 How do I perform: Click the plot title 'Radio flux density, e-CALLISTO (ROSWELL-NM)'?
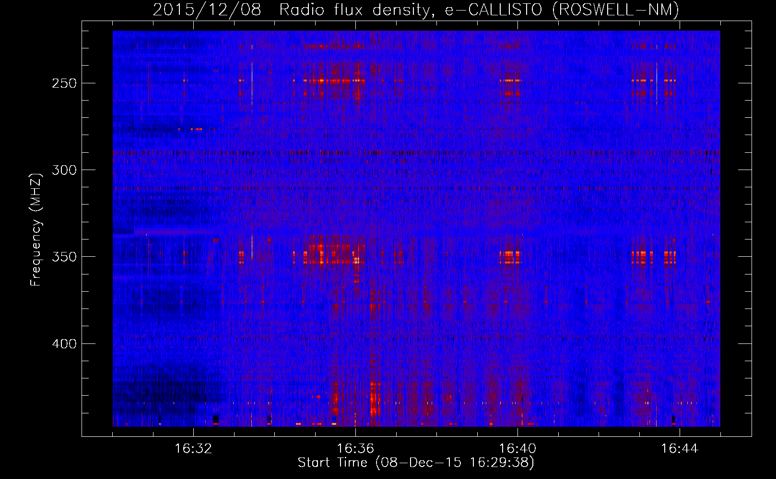coord(479,10)
